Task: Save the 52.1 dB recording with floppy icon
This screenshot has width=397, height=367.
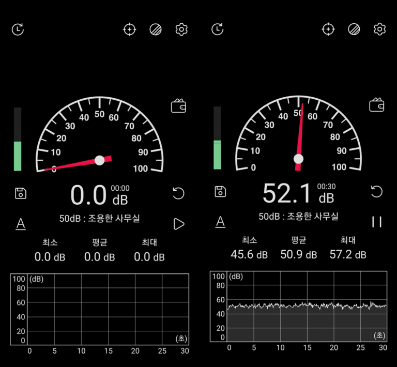Action: [220, 191]
